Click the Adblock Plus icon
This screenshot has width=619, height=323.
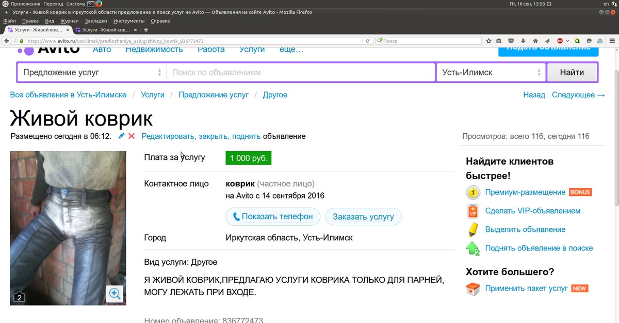coord(560,41)
